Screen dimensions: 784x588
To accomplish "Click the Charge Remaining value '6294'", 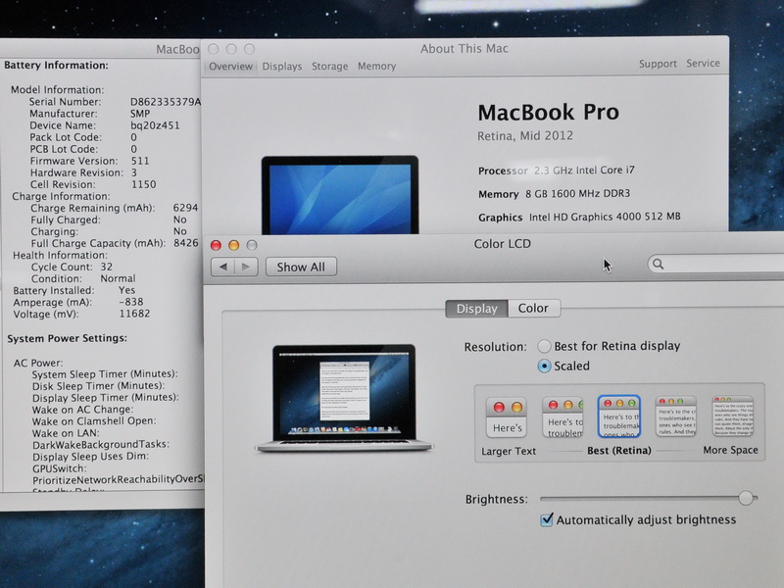I will pos(185,208).
